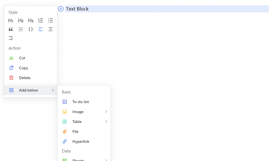278x161 pixels.
Task: Expand the Add below submenu chevron
Action: 53,90
